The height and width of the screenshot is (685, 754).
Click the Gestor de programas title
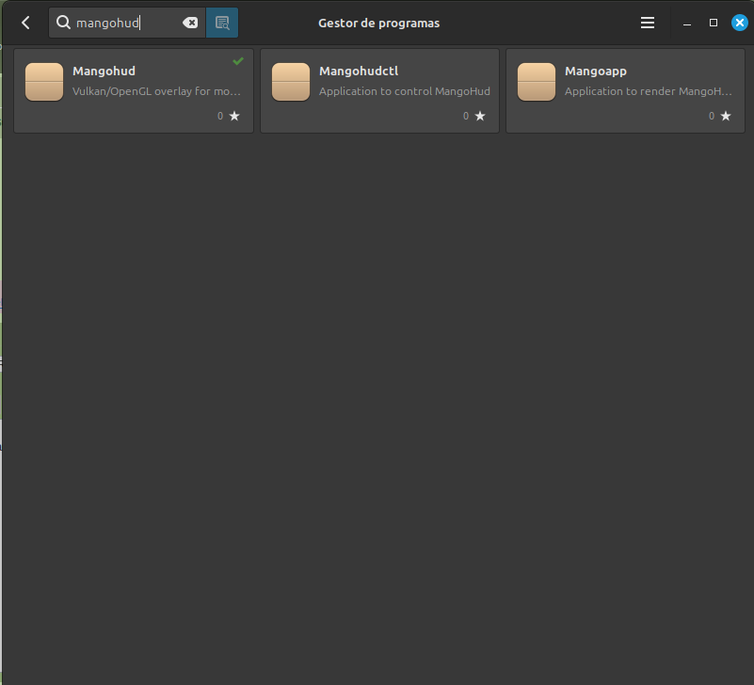[x=379, y=24]
